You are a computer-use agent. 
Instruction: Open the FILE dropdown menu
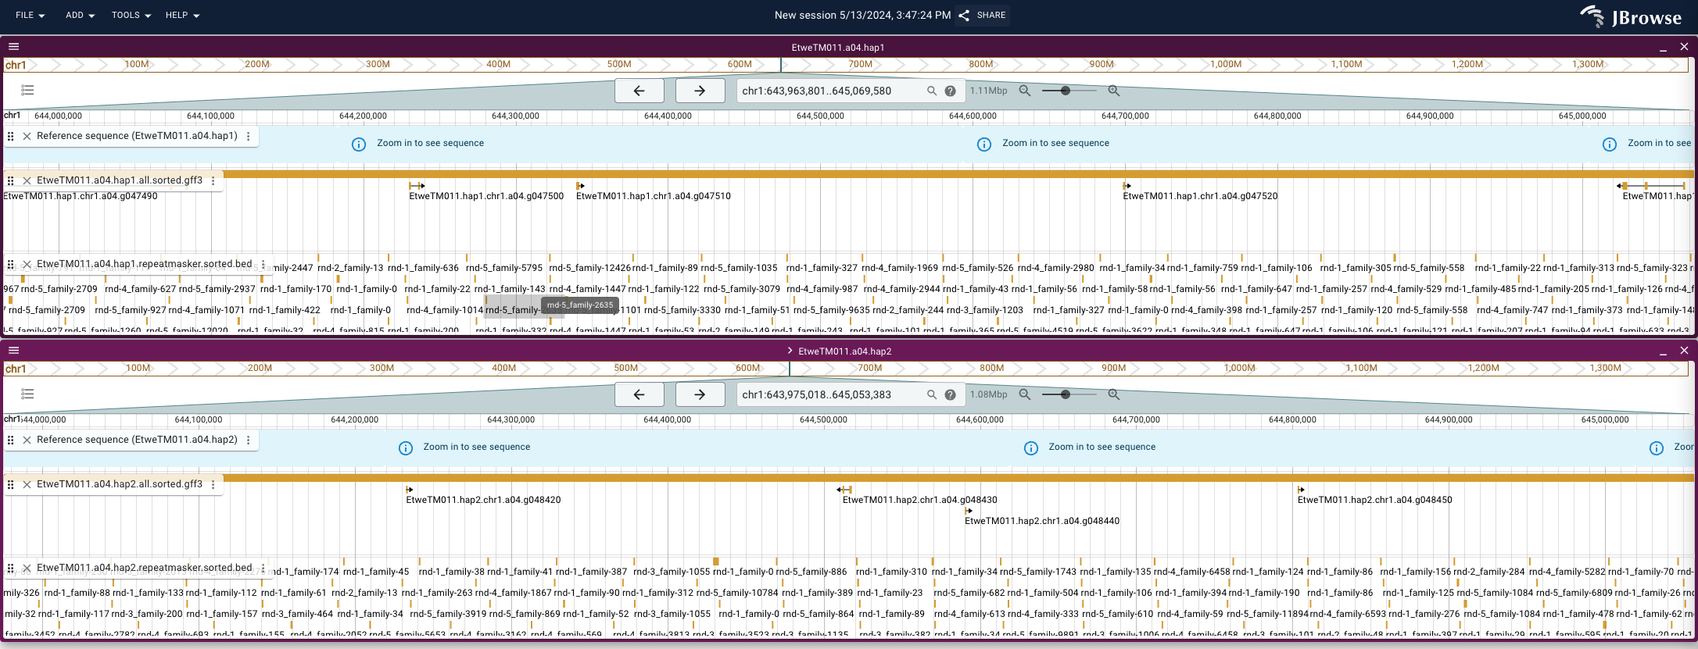pyautogui.click(x=30, y=15)
